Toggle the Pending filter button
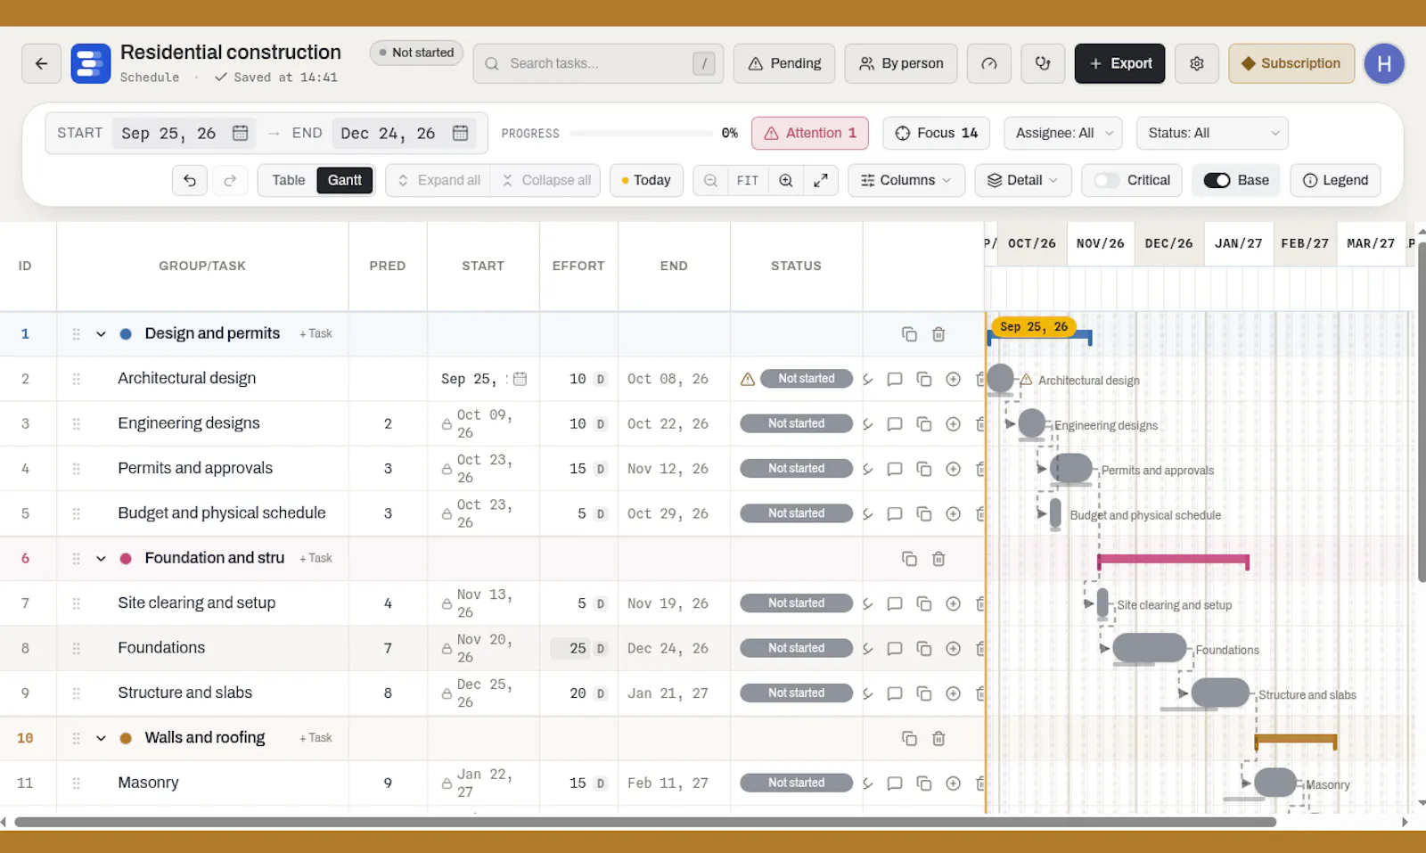The width and height of the screenshot is (1426, 853). pyautogui.click(x=784, y=63)
